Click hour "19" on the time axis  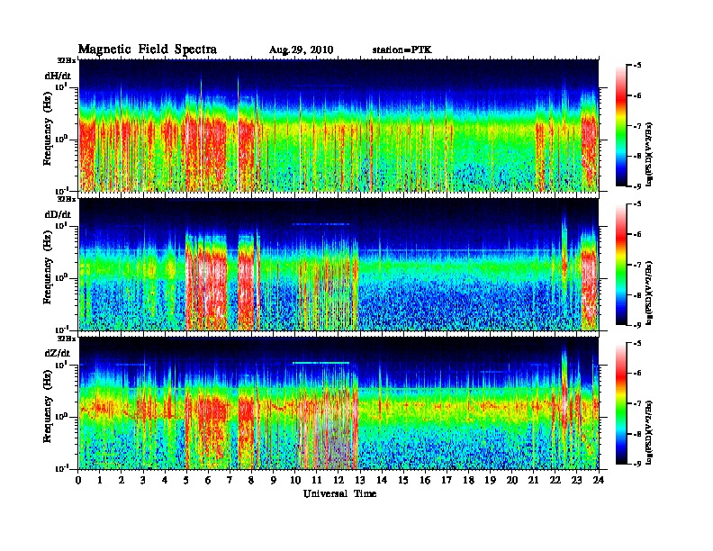pyautogui.click(x=490, y=480)
